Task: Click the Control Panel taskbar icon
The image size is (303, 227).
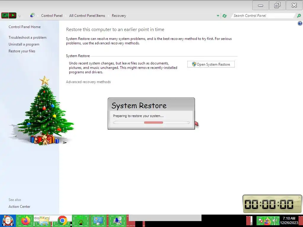Action: click(x=98, y=220)
